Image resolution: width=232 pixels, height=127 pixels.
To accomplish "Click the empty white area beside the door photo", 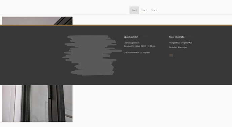I will tap(152, 103).
